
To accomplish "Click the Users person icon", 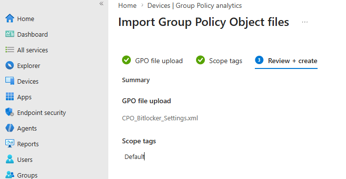I will pos(10,159).
